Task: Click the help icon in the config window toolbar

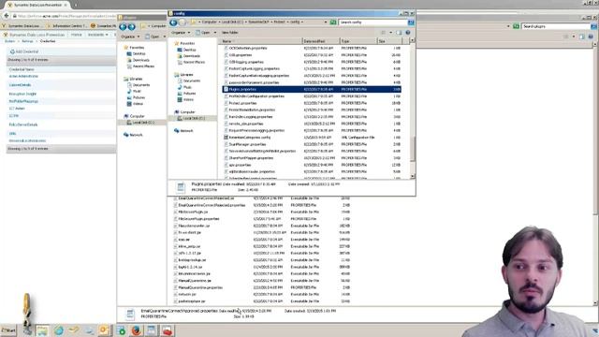Action: [408, 33]
